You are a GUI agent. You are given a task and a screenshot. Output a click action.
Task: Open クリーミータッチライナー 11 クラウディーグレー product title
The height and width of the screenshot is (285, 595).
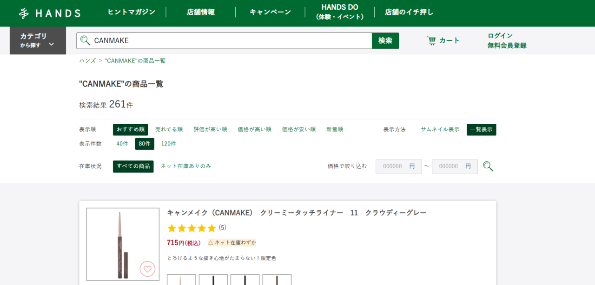tap(297, 213)
